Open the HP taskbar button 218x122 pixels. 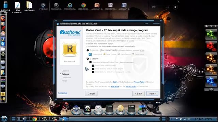(x=25, y=119)
